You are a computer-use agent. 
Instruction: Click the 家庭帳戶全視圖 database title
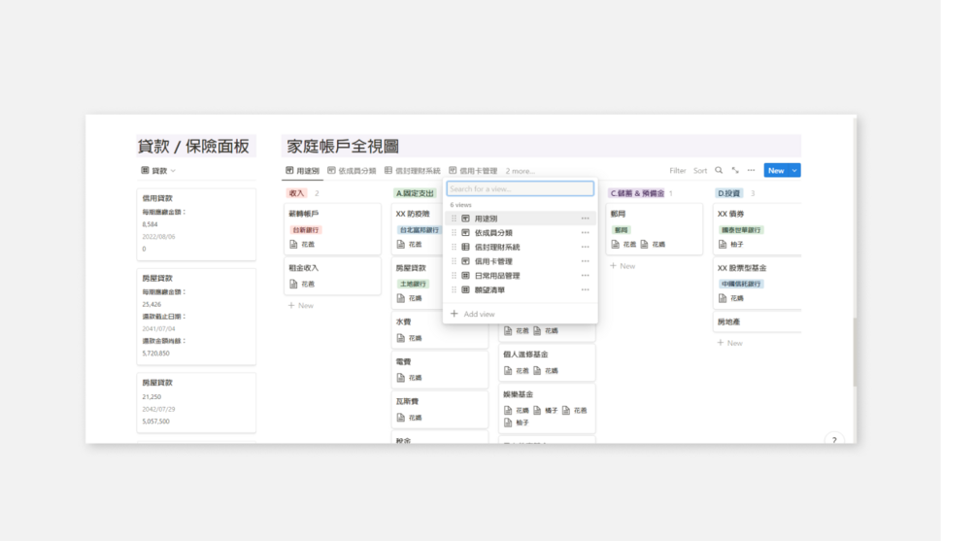(x=343, y=147)
